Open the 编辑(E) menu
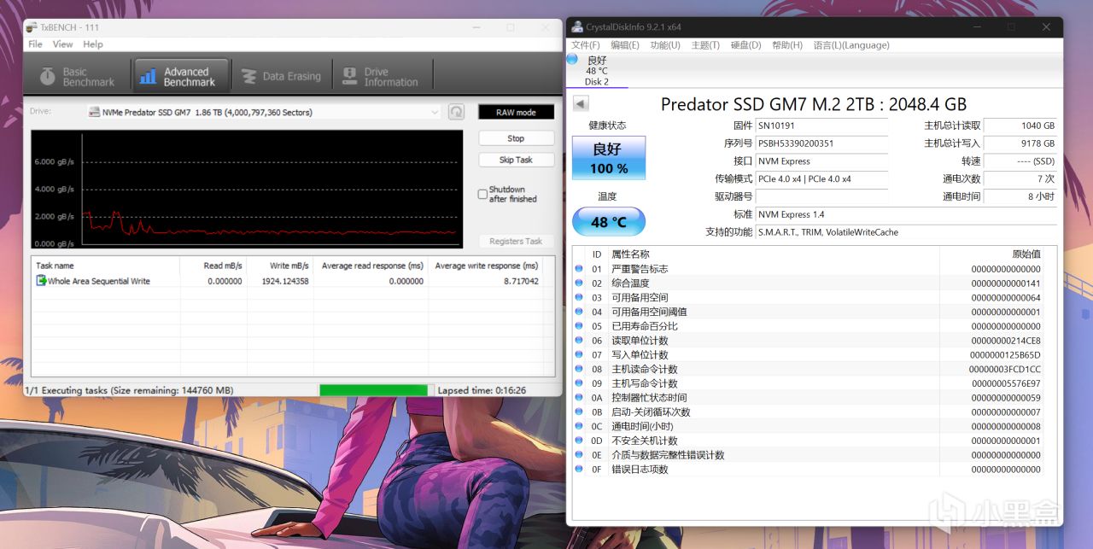The width and height of the screenshot is (1093, 549). click(625, 45)
